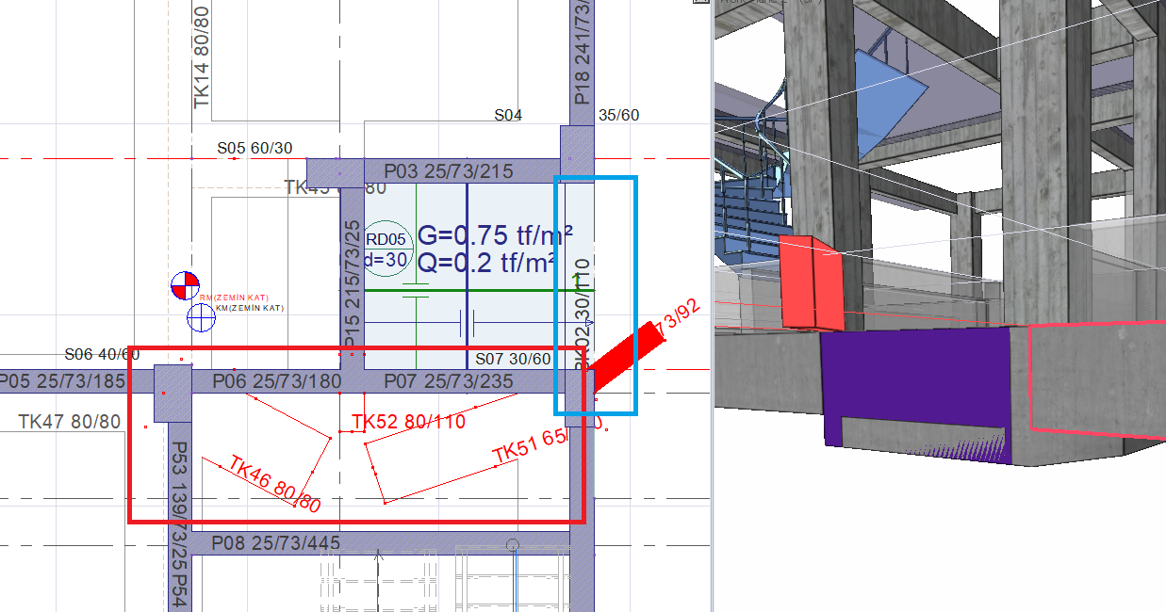Image resolution: width=1166 pixels, height=612 pixels.
Task: Click the label P08 25/73/445
Action: [x=276, y=543]
